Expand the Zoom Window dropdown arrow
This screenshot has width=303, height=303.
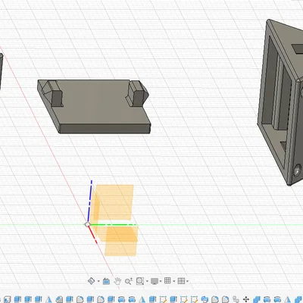[x=147, y=281]
